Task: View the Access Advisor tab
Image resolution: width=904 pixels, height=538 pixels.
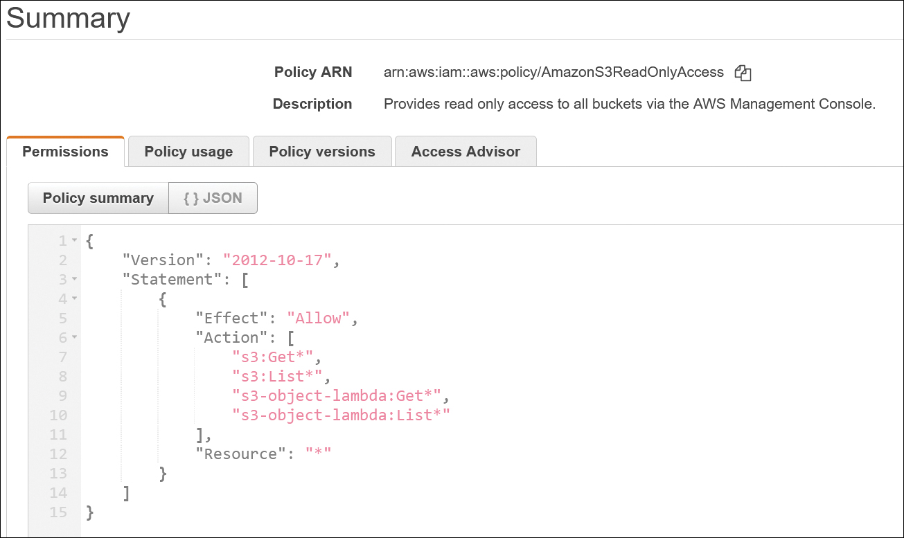Action: coord(466,152)
